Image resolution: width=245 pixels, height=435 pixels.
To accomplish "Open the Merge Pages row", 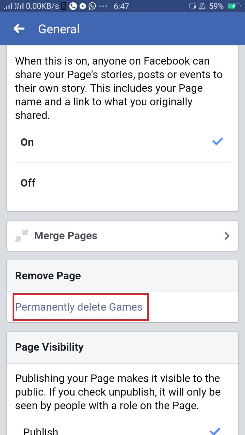I will [x=122, y=236].
